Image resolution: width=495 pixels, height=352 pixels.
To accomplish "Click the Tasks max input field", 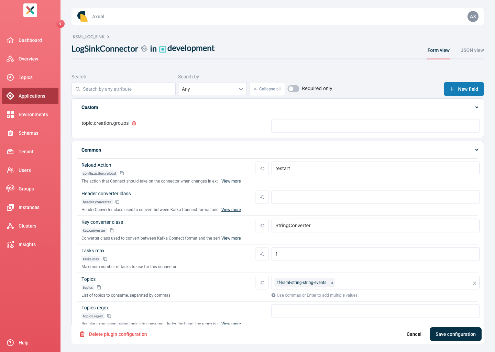I will click(375, 254).
